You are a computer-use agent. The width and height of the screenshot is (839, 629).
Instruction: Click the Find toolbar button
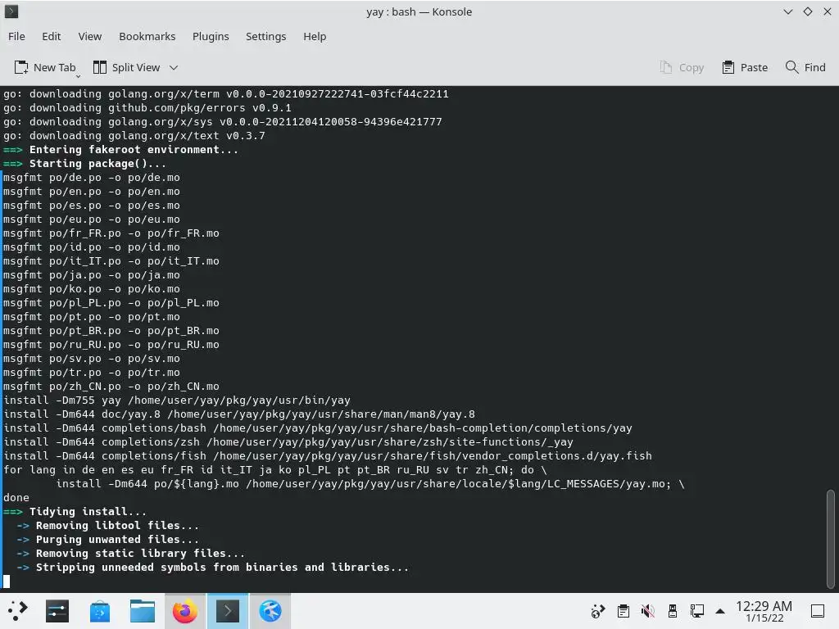806,67
